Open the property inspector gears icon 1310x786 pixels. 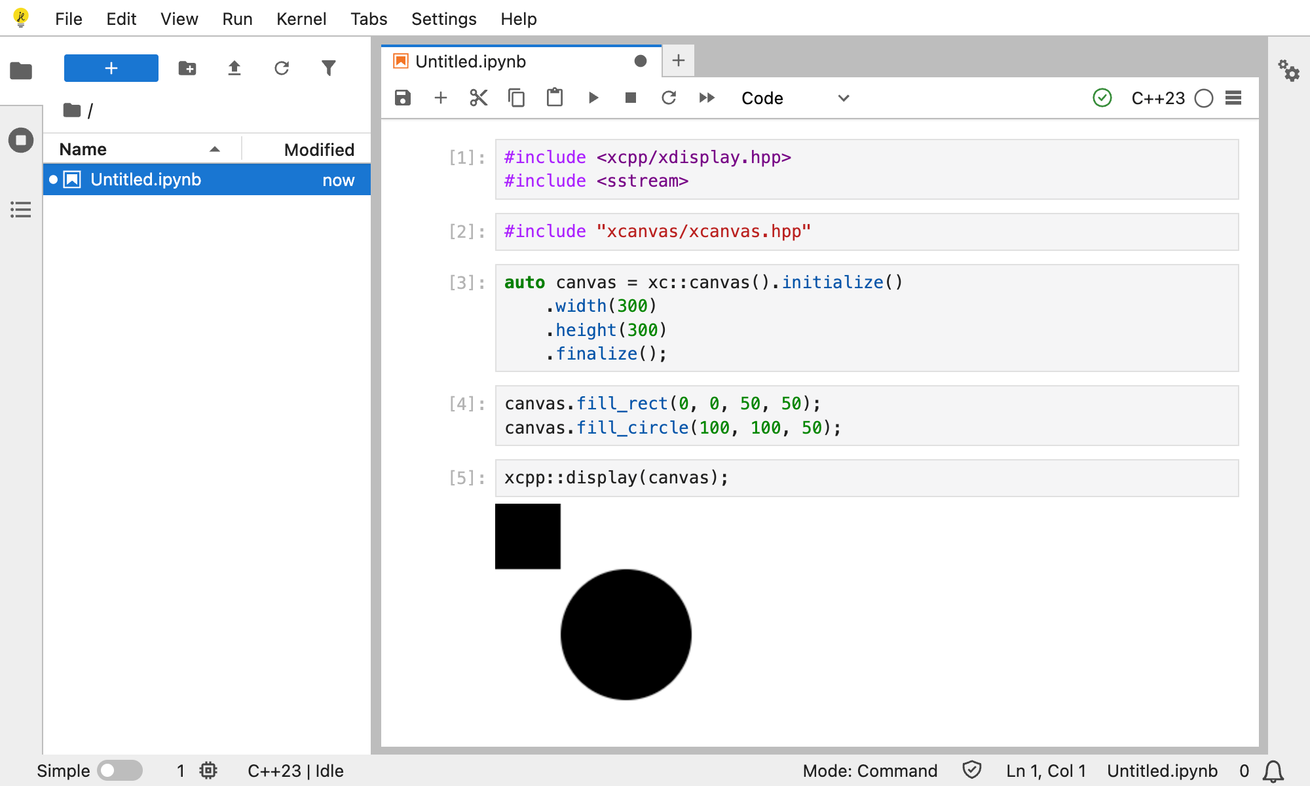pyautogui.click(x=1289, y=70)
